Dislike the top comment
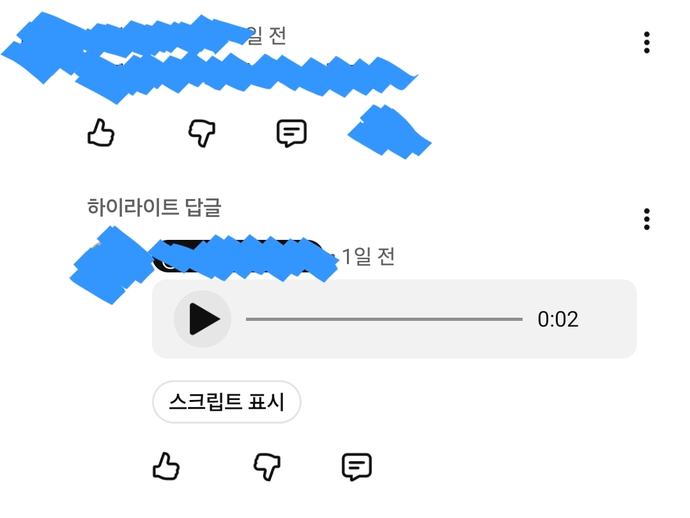The height and width of the screenshot is (518, 690). [x=202, y=133]
